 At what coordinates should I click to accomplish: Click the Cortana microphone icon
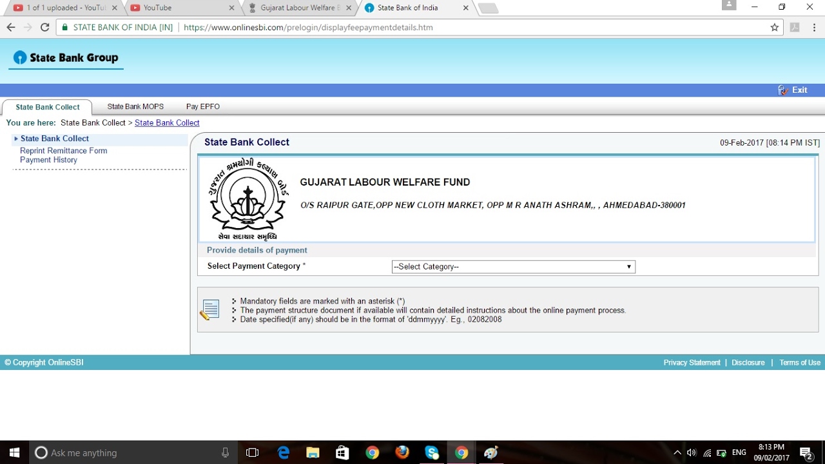225,452
